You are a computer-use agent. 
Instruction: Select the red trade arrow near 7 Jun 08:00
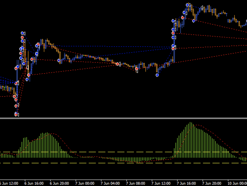[136, 69]
